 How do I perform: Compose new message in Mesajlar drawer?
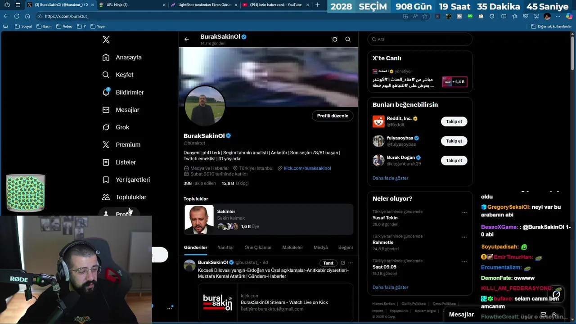tap(543, 315)
